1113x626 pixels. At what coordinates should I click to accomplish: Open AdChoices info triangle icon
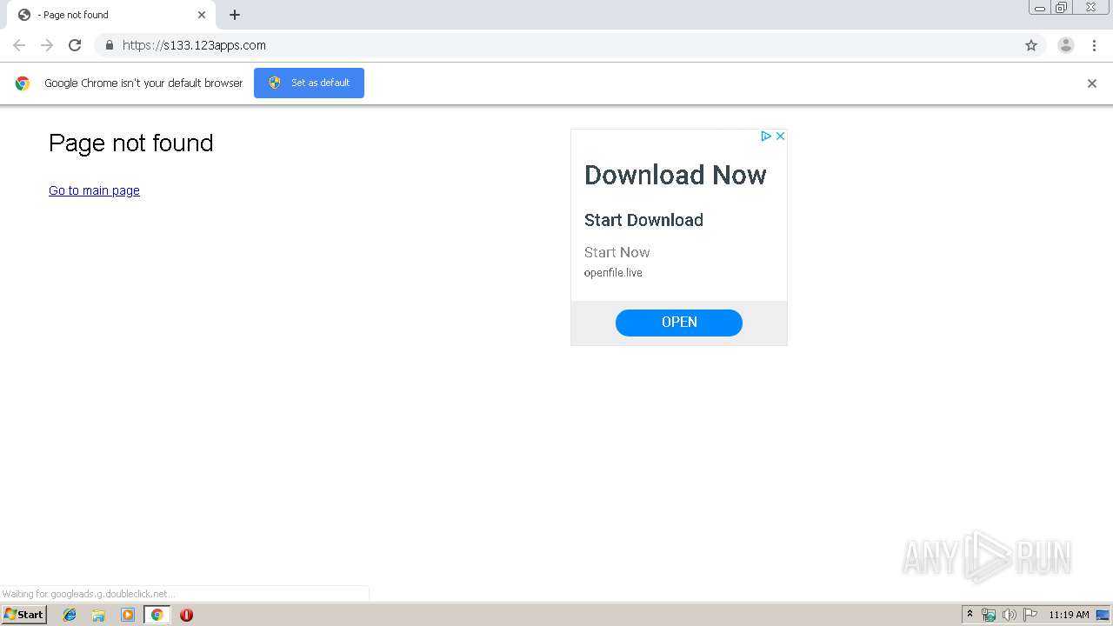coord(766,136)
